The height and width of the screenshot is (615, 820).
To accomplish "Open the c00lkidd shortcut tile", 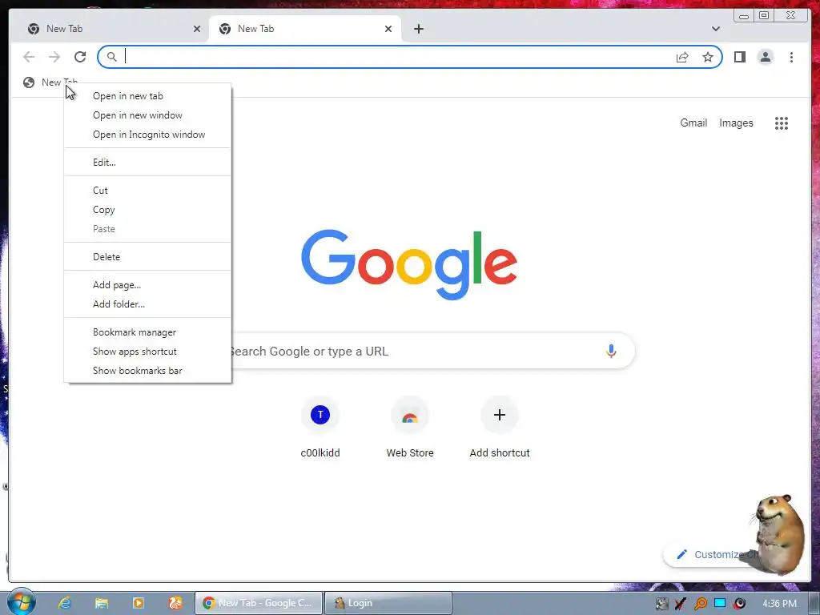I will 320,428.
